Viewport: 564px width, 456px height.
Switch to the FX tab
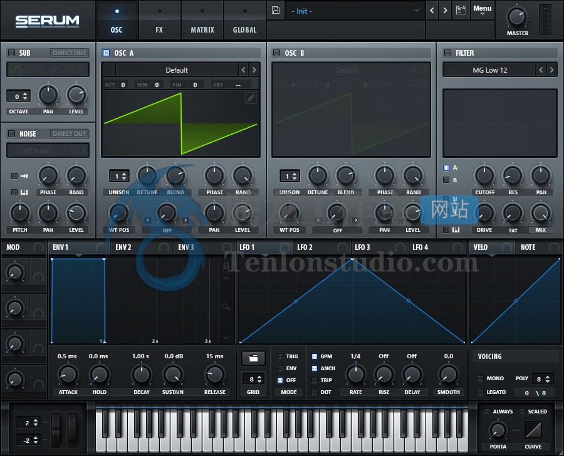[x=159, y=21]
